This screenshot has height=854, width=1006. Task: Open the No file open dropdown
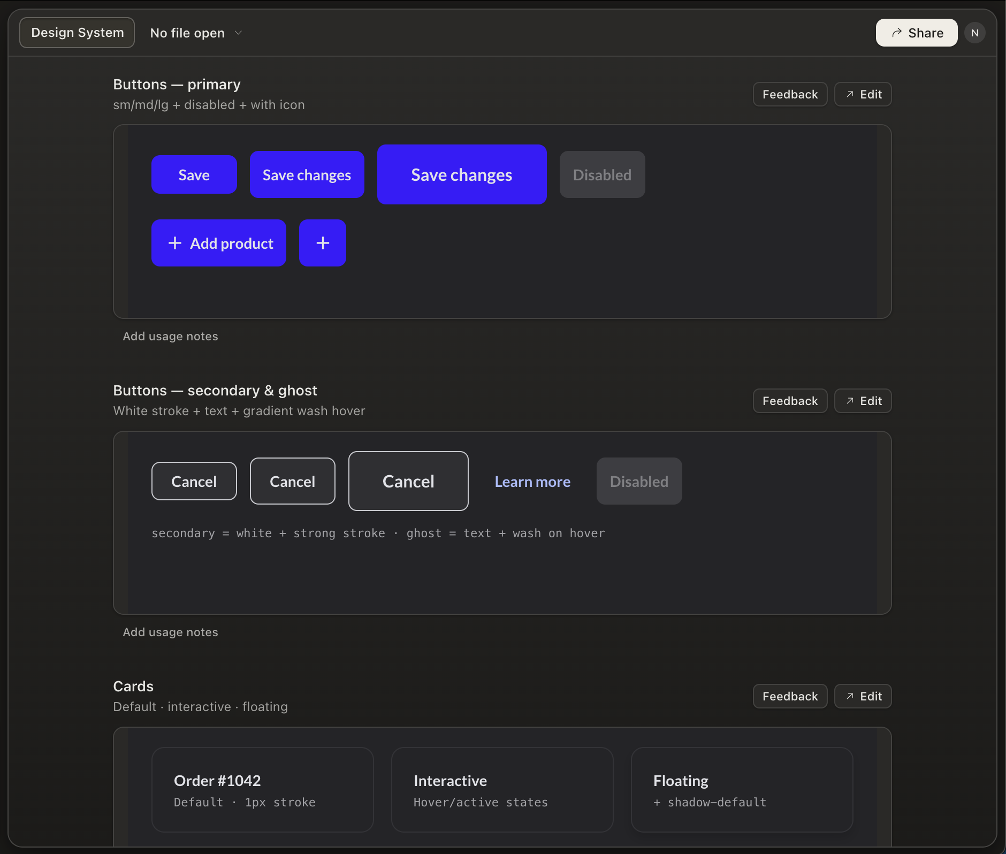pos(196,33)
